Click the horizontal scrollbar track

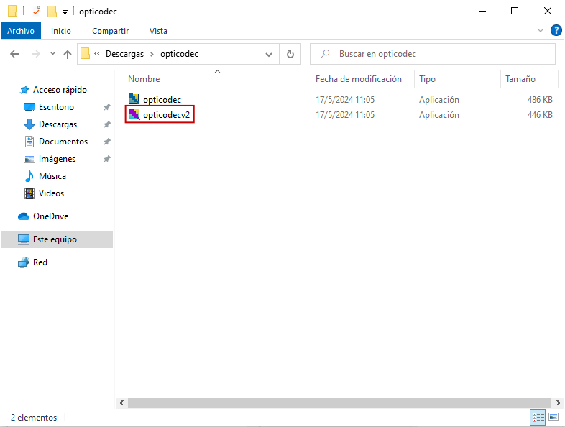coord(338,403)
